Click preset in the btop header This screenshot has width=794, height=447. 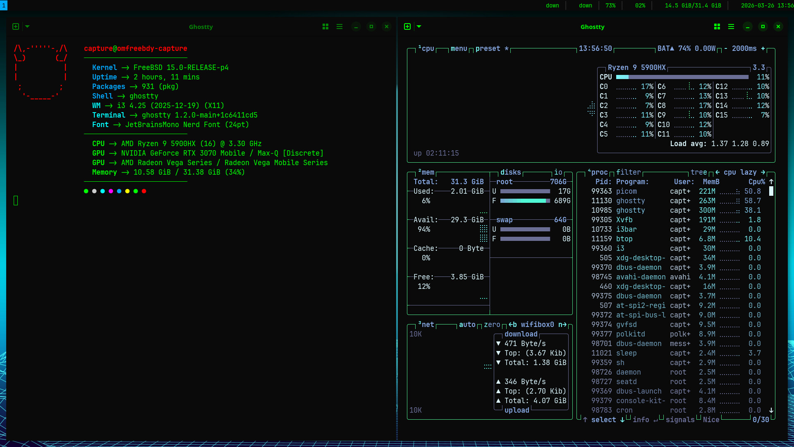[x=488, y=48]
